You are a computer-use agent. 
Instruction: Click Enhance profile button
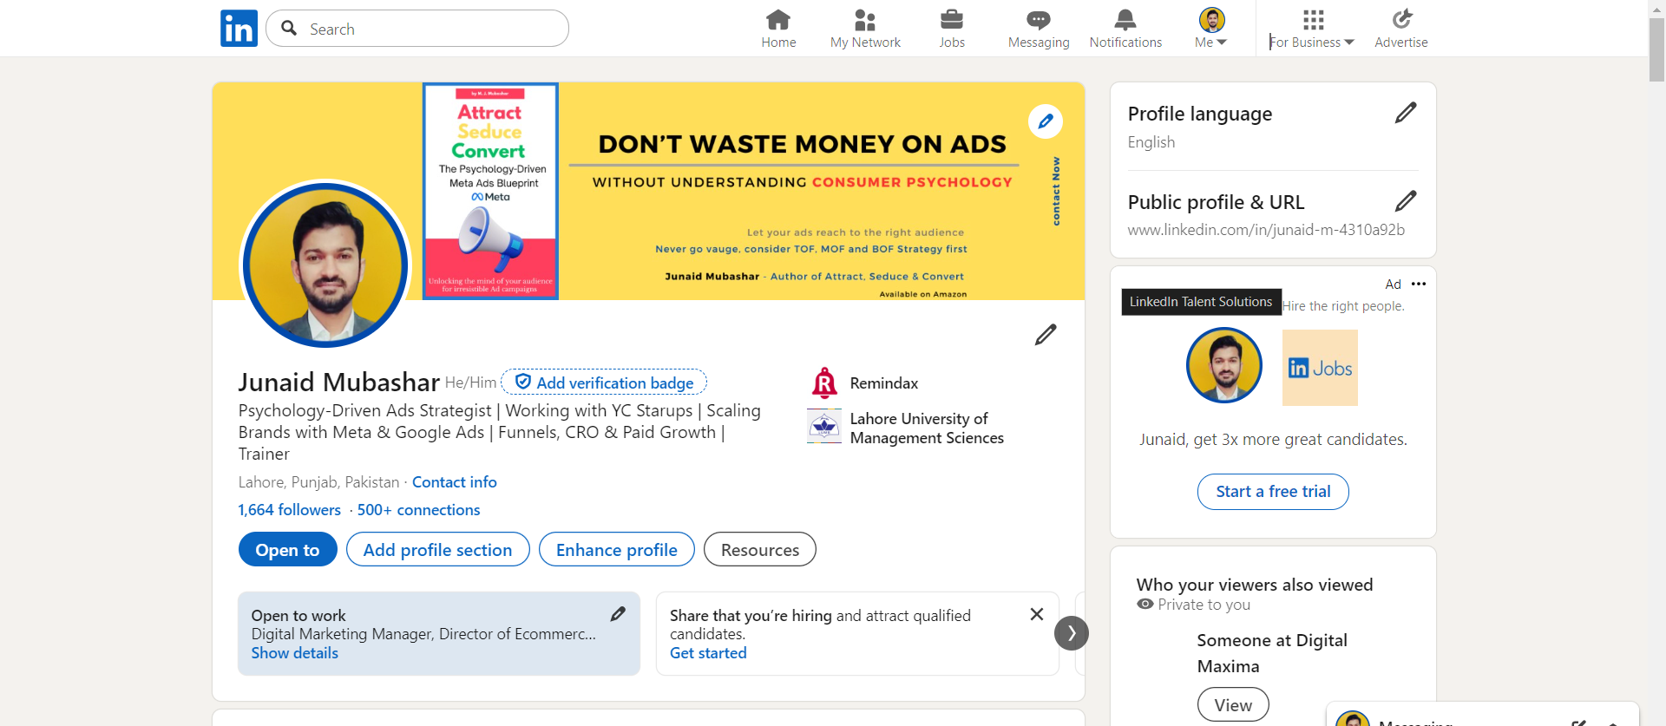coord(617,549)
